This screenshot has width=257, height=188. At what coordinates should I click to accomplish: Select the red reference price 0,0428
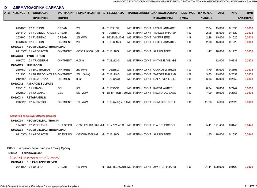point(249,167)
